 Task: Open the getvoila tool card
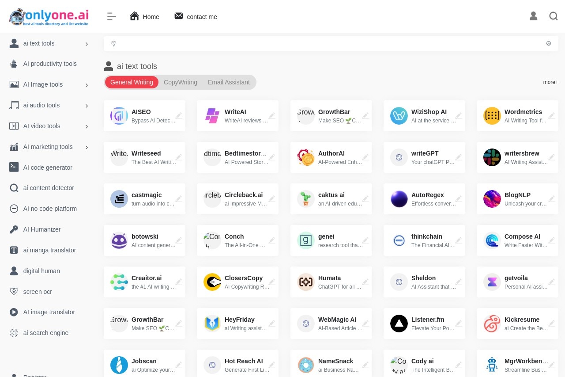pyautogui.click(x=517, y=282)
